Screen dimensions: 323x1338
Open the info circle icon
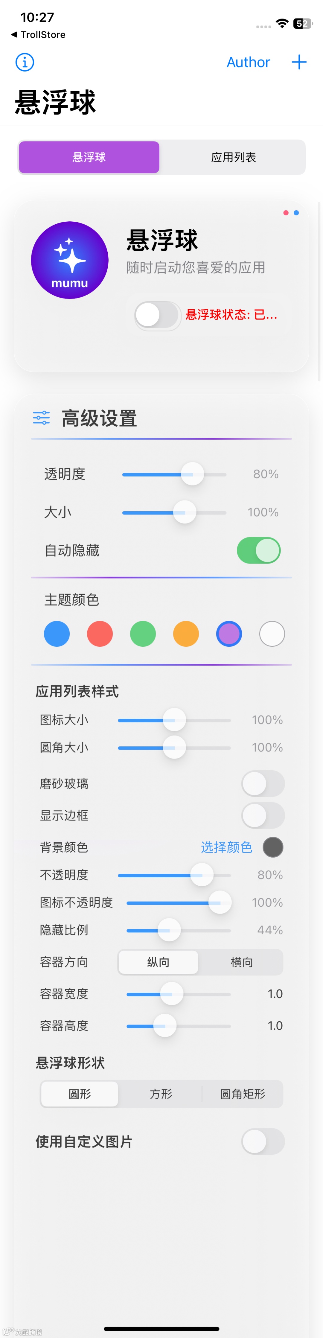pos(25,62)
